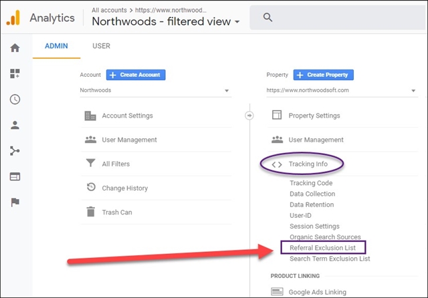The height and width of the screenshot is (298, 428).
Task: Open All Filters
Action: tap(116, 164)
